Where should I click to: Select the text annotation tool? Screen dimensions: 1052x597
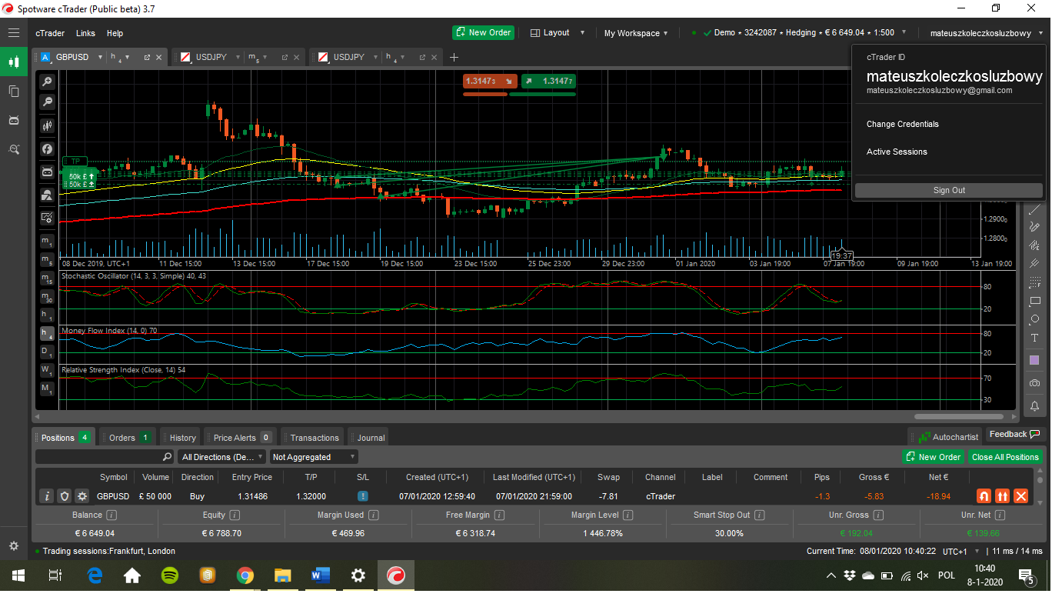tap(1034, 339)
